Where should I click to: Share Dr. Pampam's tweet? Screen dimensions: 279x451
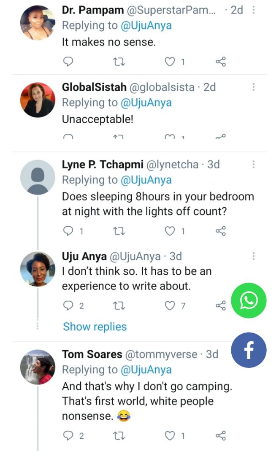[221, 62]
